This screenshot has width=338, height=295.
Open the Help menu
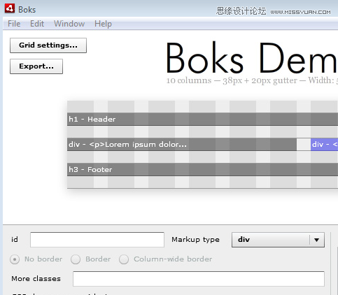103,24
